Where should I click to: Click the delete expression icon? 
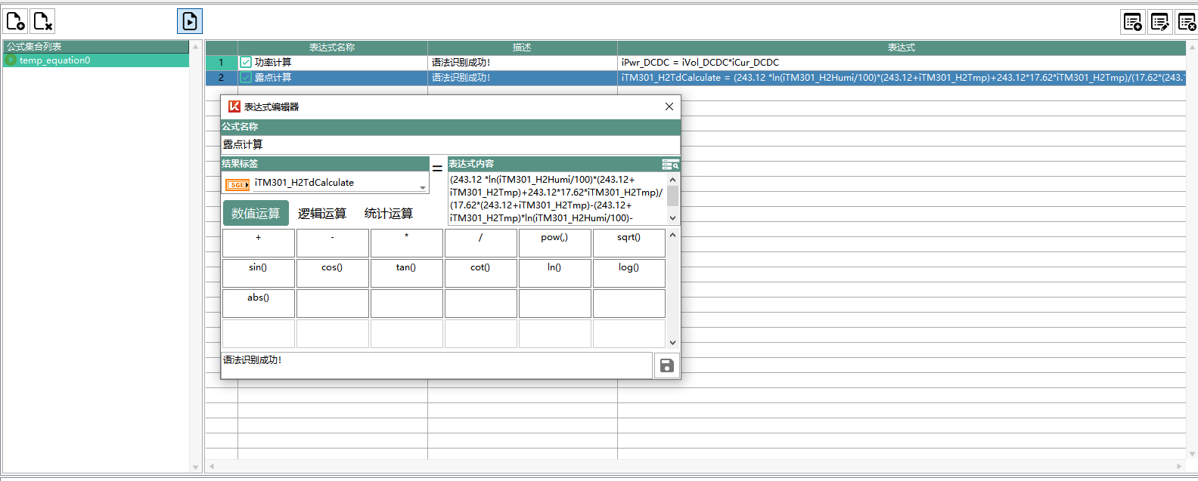[x=1186, y=22]
